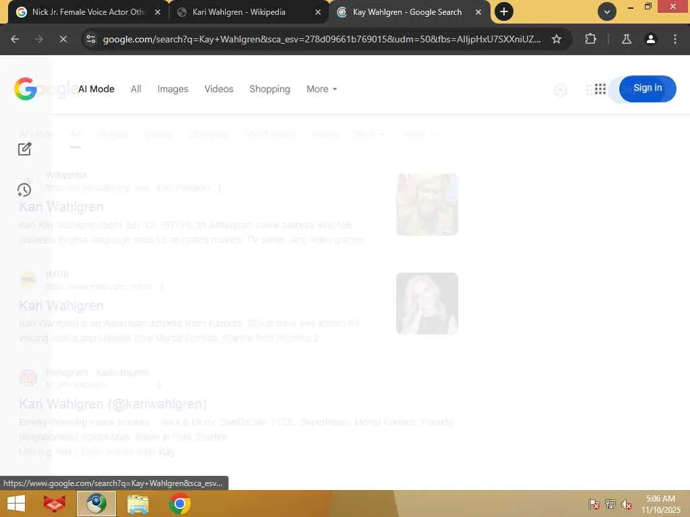Switch to the Videos tab
The image size is (690, 517).
pyautogui.click(x=219, y=89)
